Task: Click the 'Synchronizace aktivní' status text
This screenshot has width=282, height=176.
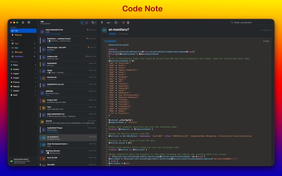Action: (21, 159)
